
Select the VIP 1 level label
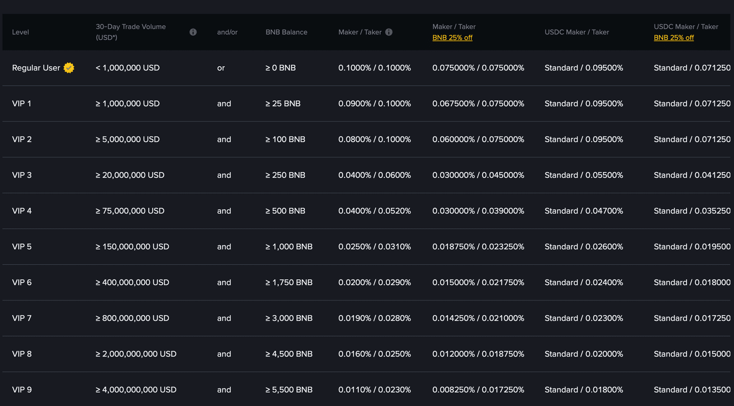coord(22,103)
